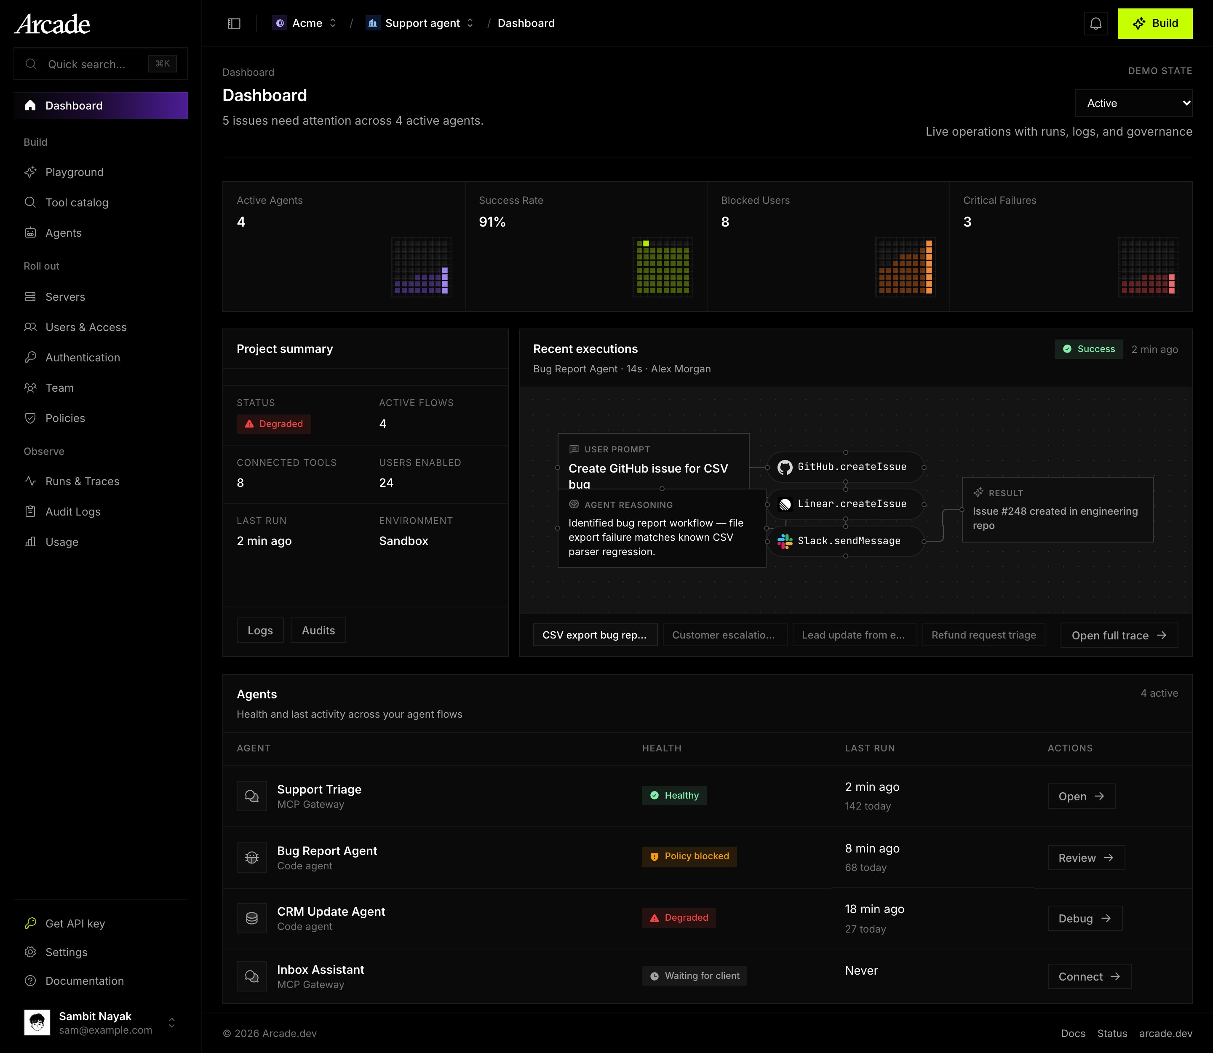Open the notifications bell

click(x=1095, y=24)
